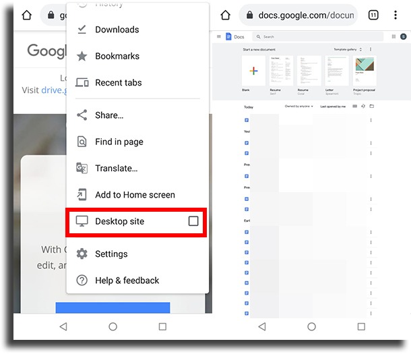
Task: Select the Resume Coral template
Action: pyautogui.click(x=309, y=71)
